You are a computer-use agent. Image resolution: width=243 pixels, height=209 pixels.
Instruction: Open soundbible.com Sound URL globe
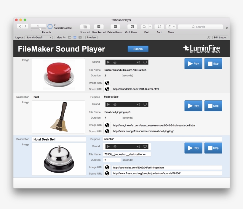point(107,89)
